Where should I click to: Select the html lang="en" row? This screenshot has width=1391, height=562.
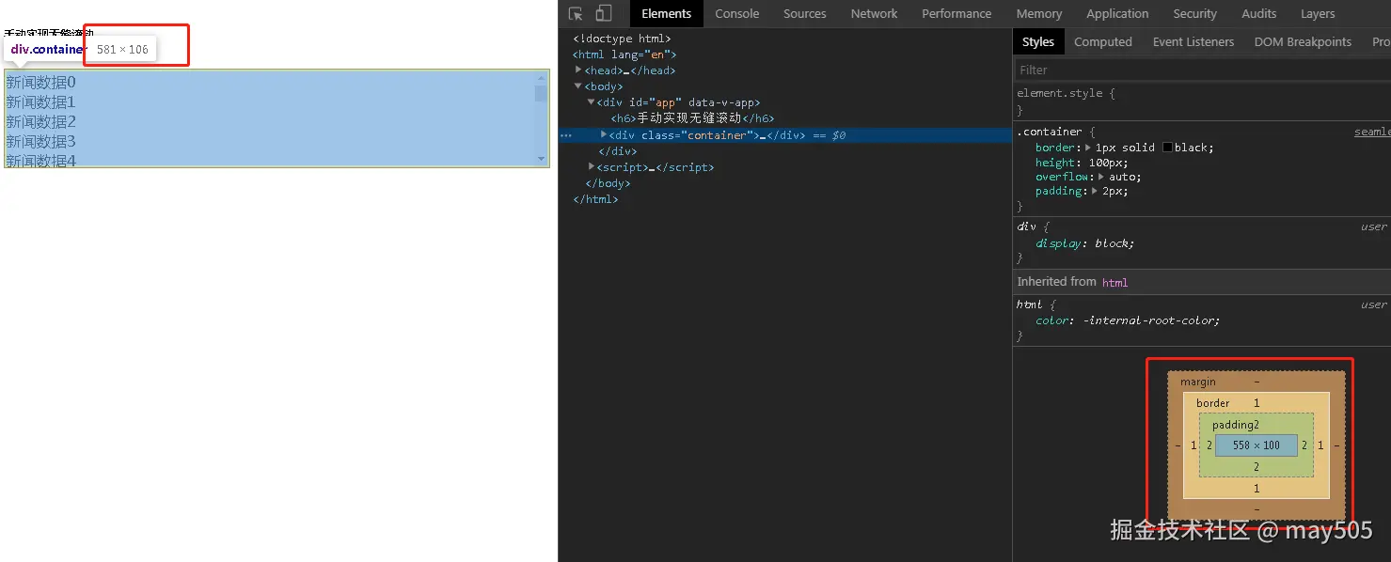point(624,54)
